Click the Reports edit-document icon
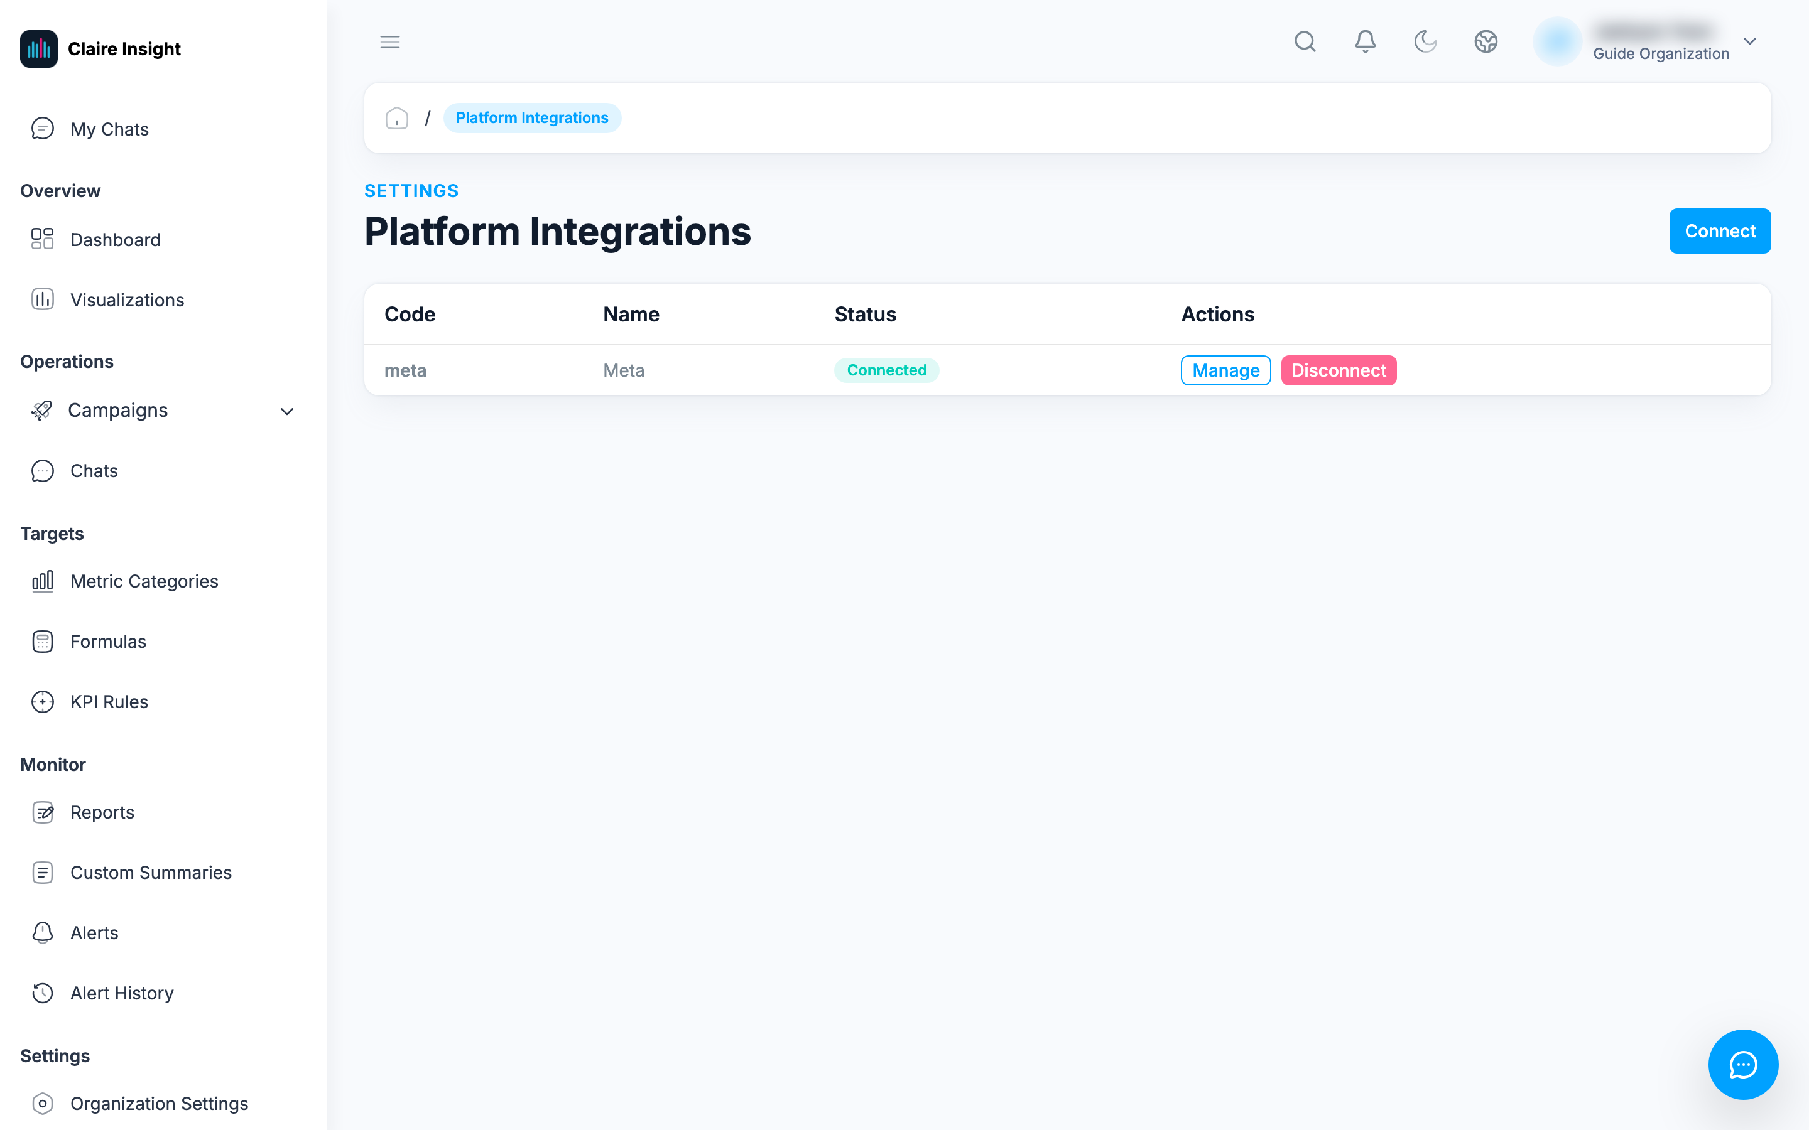Image resolution: width=1809 pixels, height=1130 pixels. 43,812
